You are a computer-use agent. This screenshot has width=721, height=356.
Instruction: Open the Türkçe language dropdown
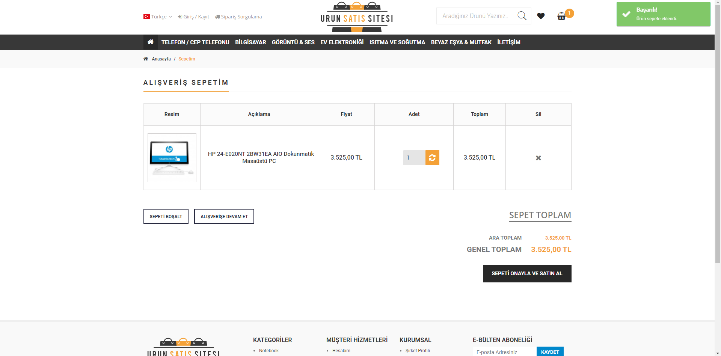point(158,17)
